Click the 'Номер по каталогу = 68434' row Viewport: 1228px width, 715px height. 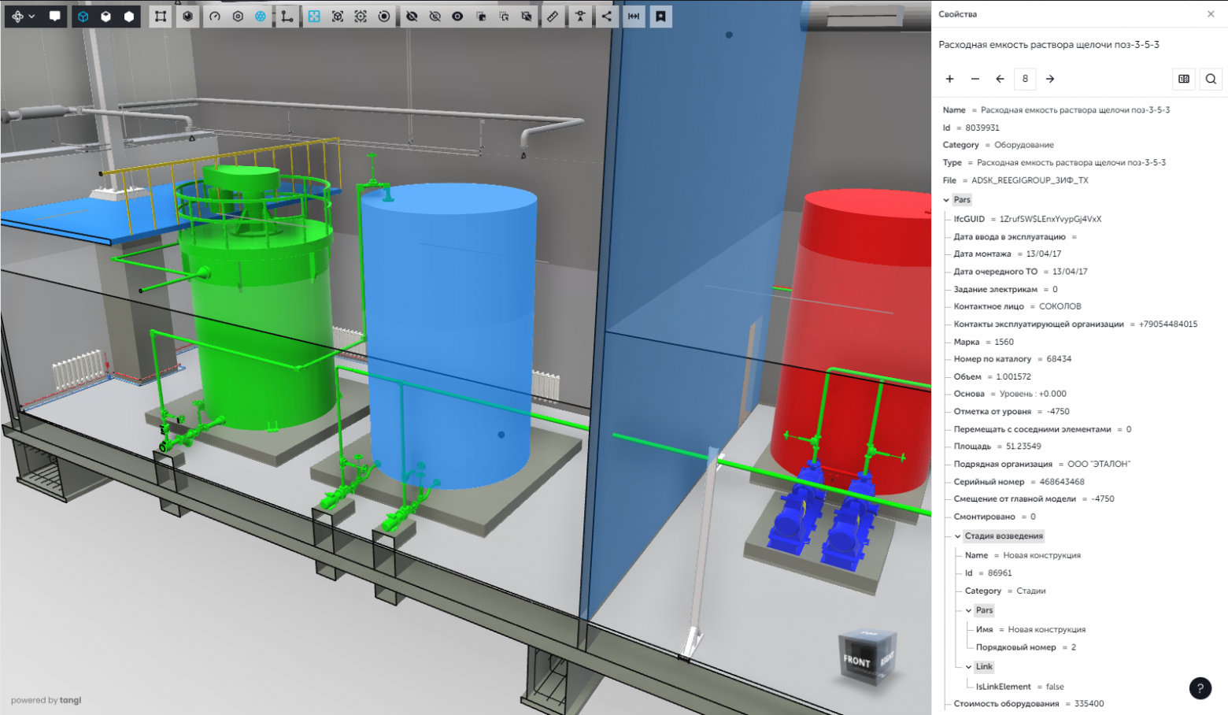(x=1012, y=359)
